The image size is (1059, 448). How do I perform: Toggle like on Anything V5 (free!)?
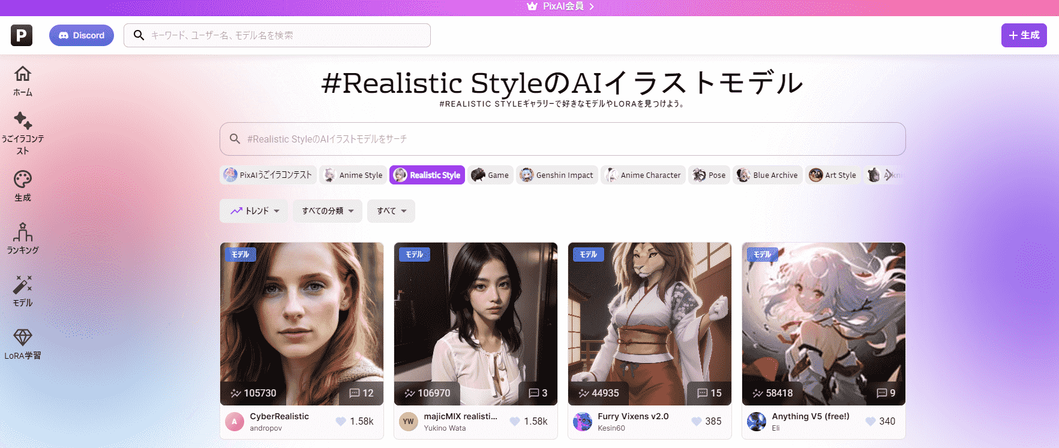pos(871,421)
